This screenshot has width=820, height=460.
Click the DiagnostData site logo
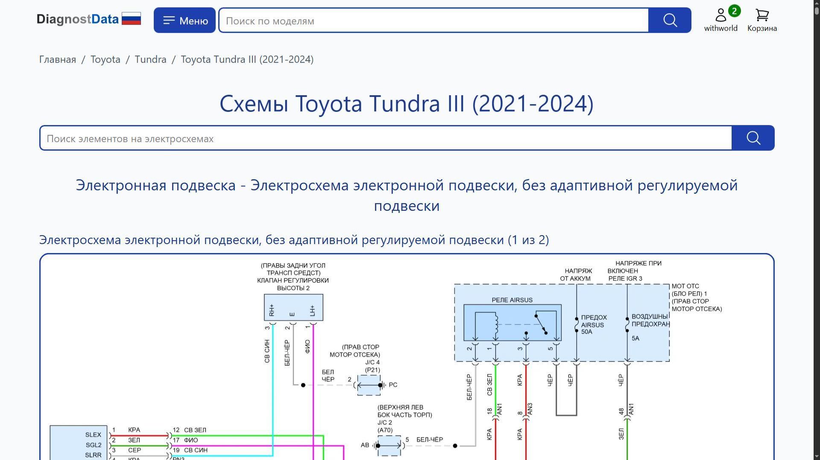78,19
